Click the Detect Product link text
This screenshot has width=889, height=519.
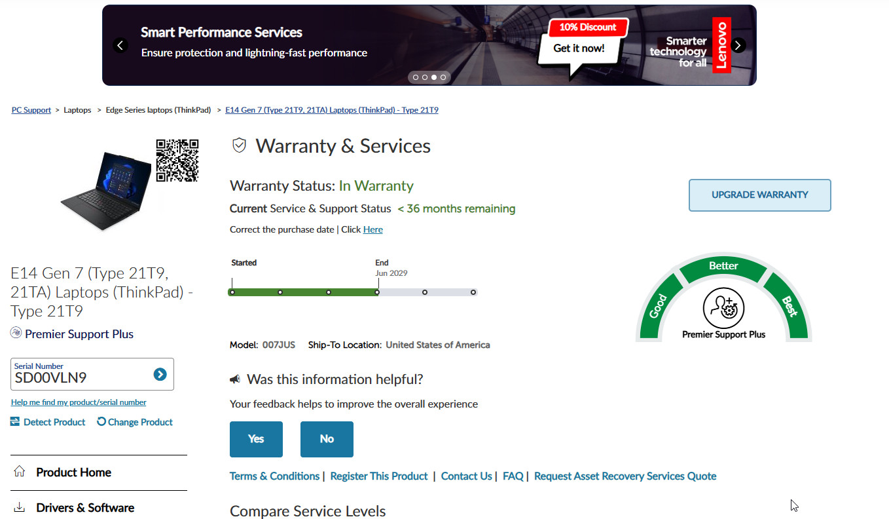54,422
